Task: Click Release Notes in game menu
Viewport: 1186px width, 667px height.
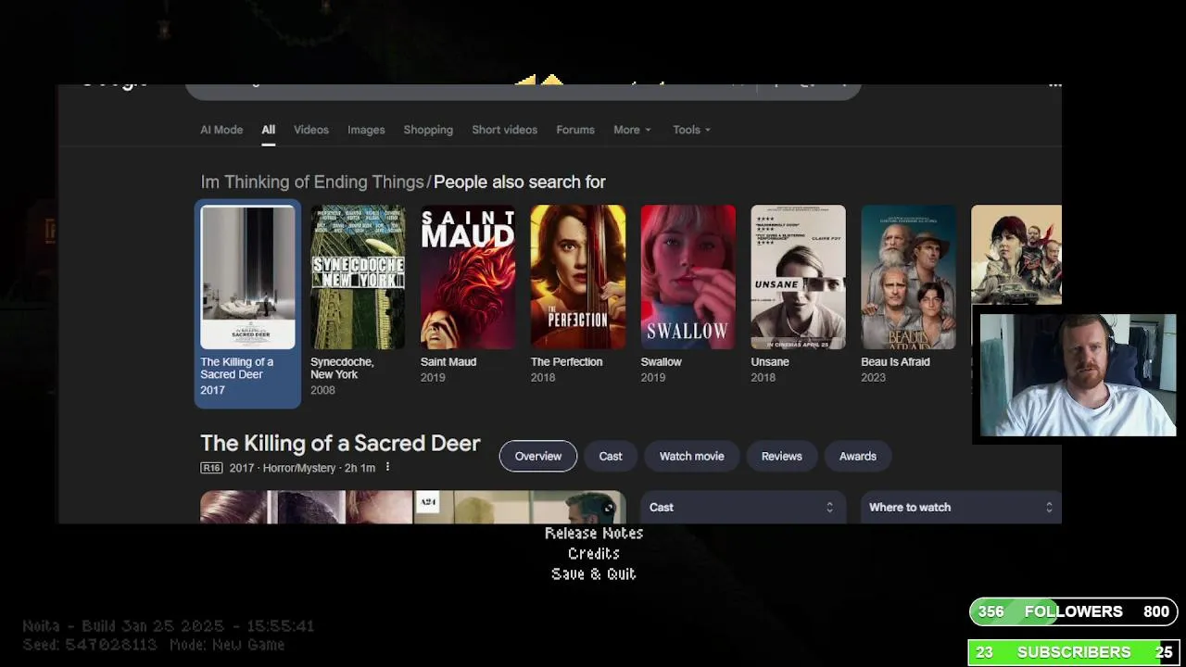Action: pos(594,533)
